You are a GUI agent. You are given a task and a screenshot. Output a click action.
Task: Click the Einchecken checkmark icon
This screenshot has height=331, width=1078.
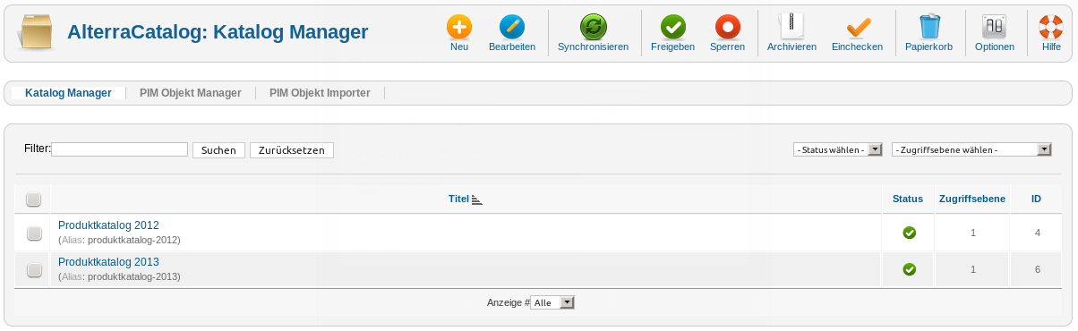(857, 27)
